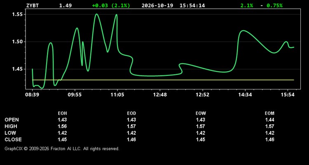Click the CLOSE value under EOD
The width and height of the screenshot is (309, 165).
pyautogui.click(x=131, y=139)
